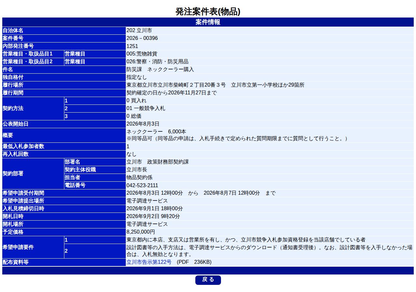Select the 希望申請提出場所 value 電子調達サービス
Screen dimensions: 416x292
[x=147, y=201]
